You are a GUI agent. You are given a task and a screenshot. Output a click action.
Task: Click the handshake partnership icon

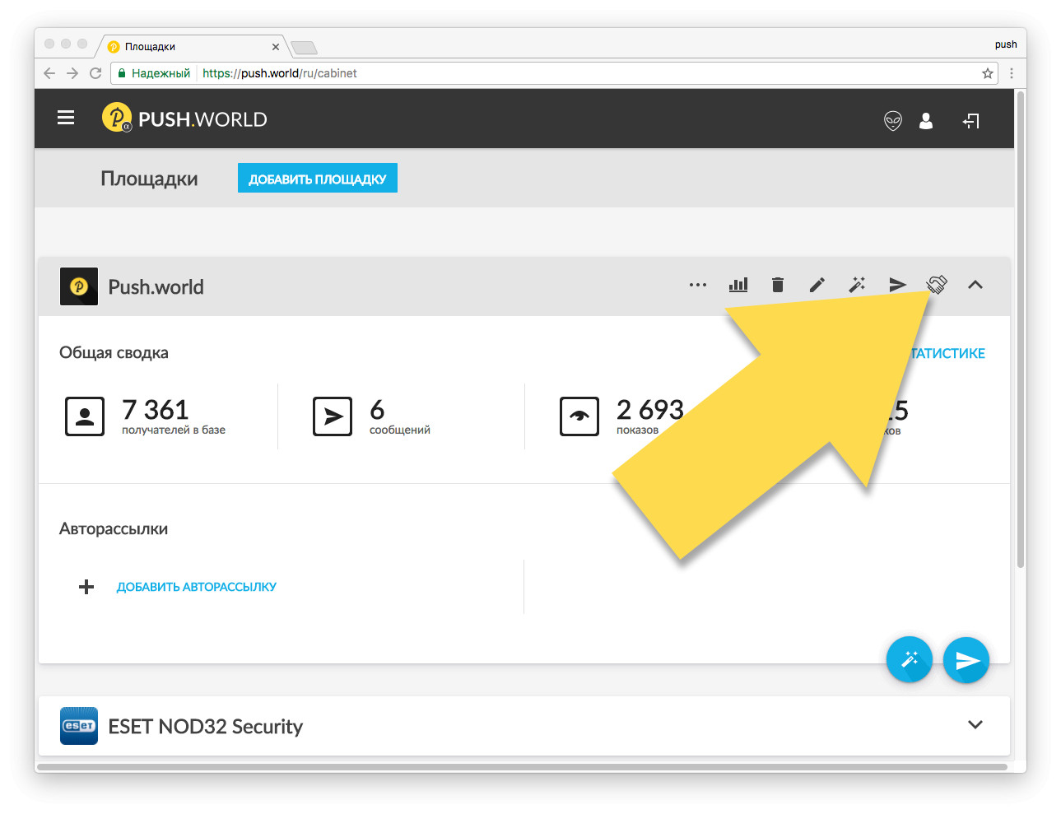[x=937, y=285]
